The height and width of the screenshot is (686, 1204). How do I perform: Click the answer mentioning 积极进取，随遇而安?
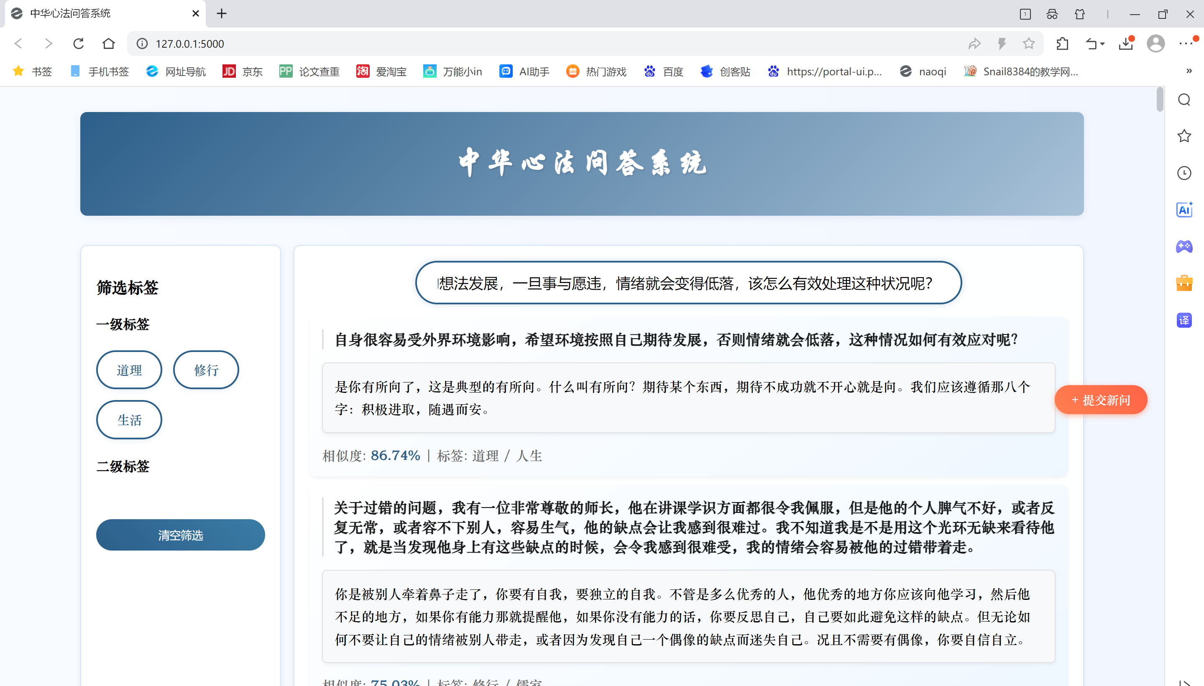click(688, 398)
